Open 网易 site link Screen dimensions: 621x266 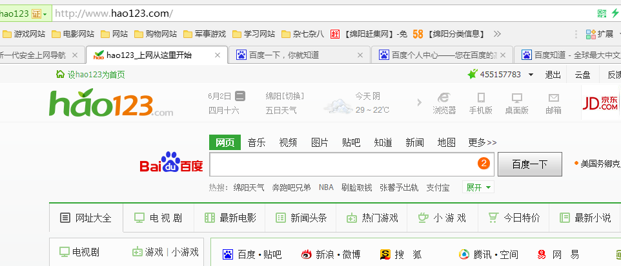558,254
